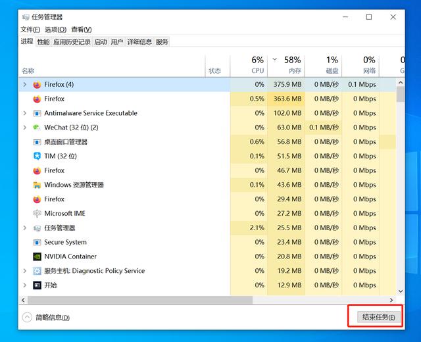421x342 pixels.
Task: Select the NVIDIA Container process name
Action: coord(70,256)
